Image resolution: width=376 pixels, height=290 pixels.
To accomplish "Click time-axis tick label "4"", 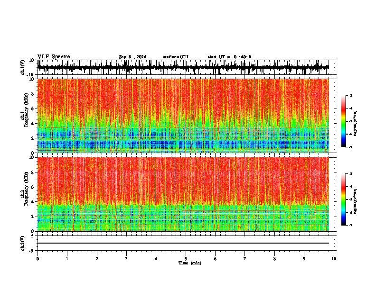I will click(x=156, y=259).
